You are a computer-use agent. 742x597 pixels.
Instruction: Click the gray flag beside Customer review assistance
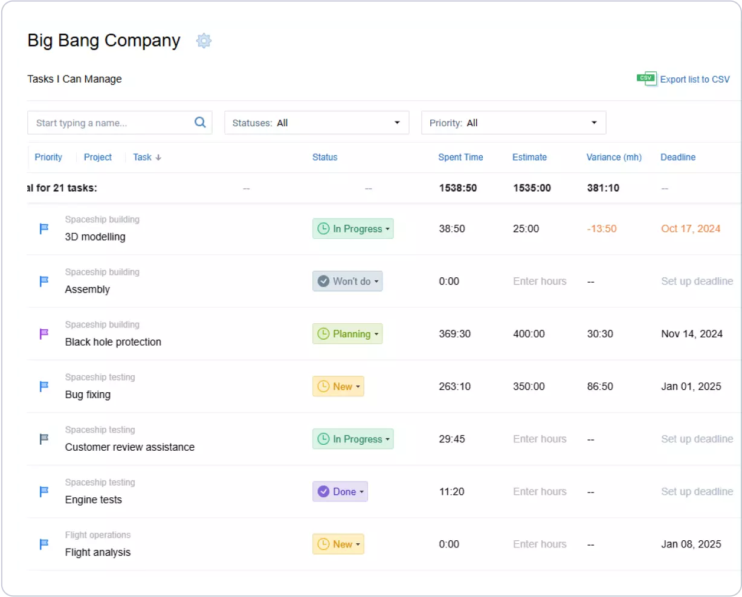tap(43, 439)
